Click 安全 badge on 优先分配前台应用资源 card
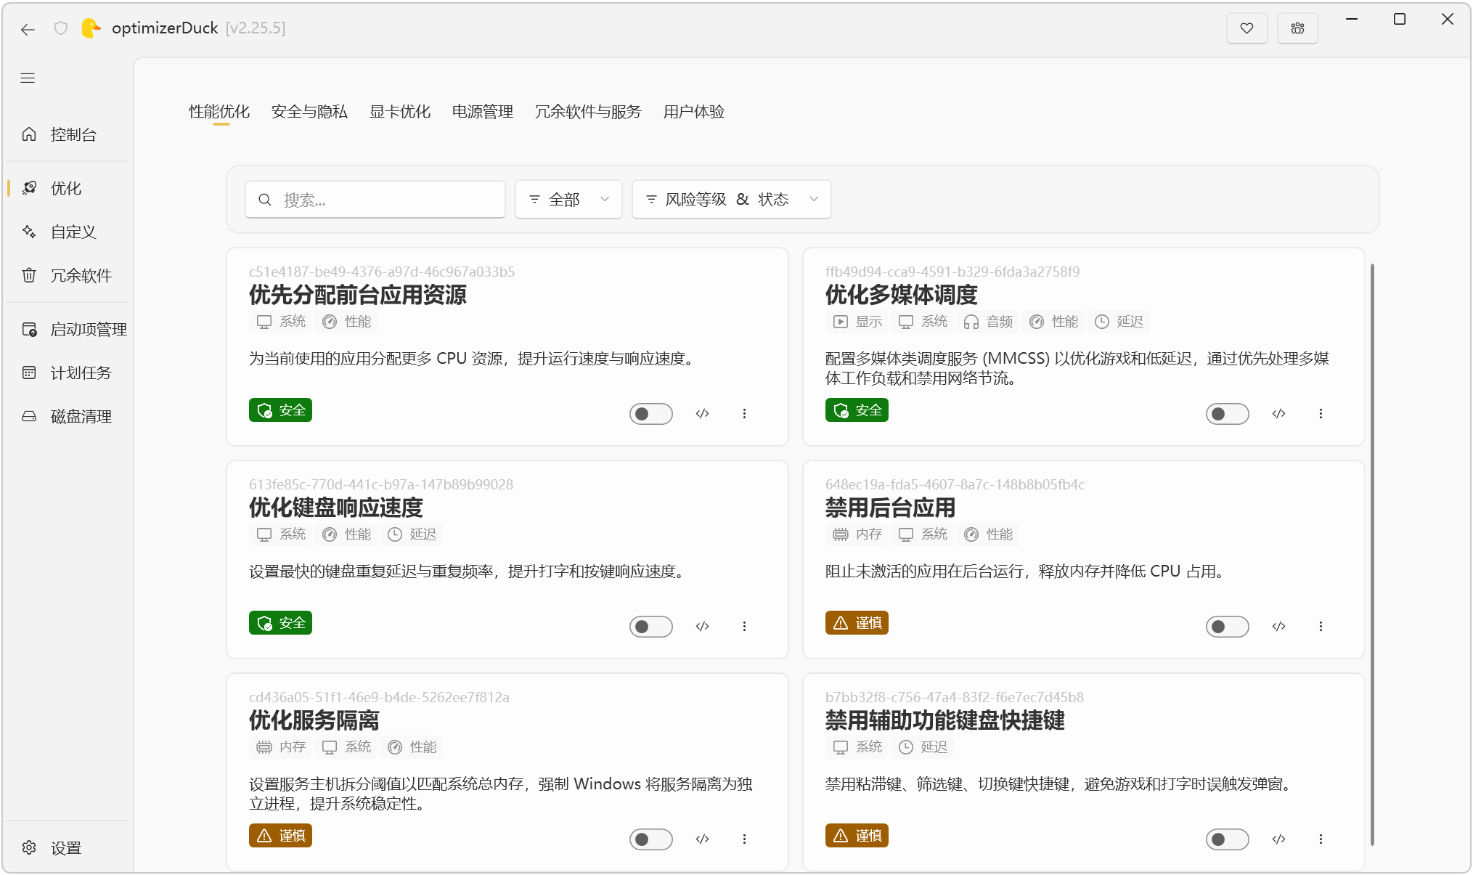1473x875 pixels. (x=280, y=410)
